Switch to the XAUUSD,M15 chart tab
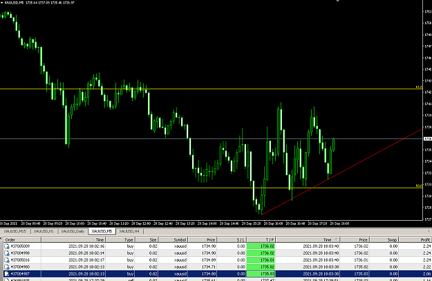 (15, 231)
